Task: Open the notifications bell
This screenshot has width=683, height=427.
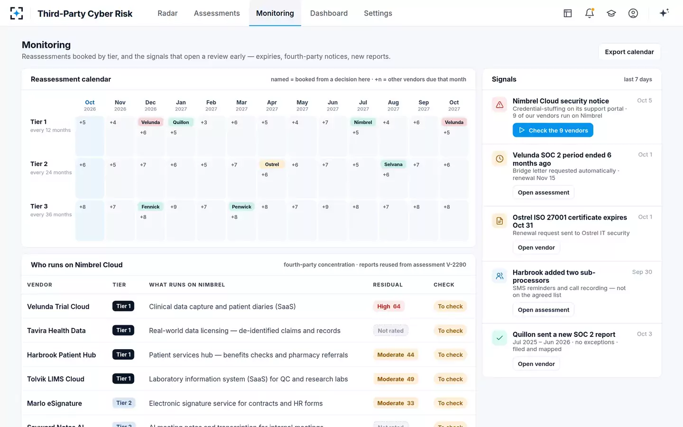Action: coord(590,13)
